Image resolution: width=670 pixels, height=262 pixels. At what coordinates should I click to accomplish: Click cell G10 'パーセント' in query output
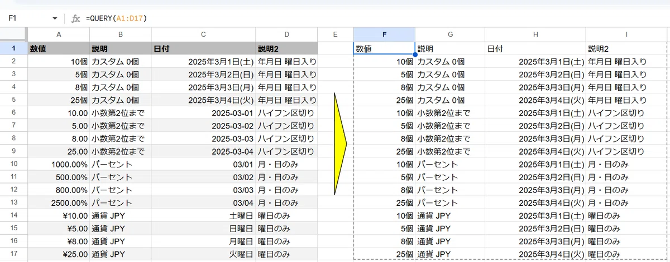click(x=450, y=164)
